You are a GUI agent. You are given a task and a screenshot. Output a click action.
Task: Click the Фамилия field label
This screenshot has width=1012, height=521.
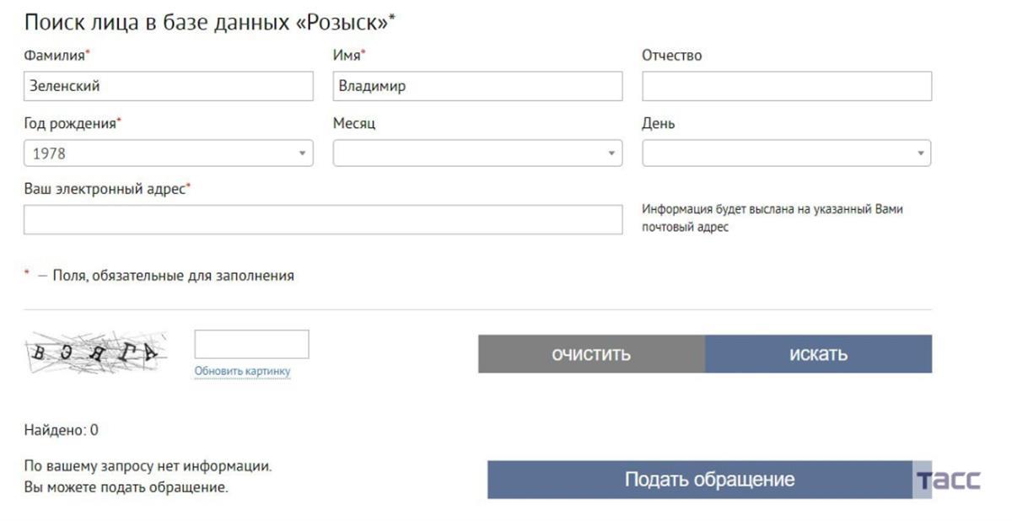click(56, 56)
